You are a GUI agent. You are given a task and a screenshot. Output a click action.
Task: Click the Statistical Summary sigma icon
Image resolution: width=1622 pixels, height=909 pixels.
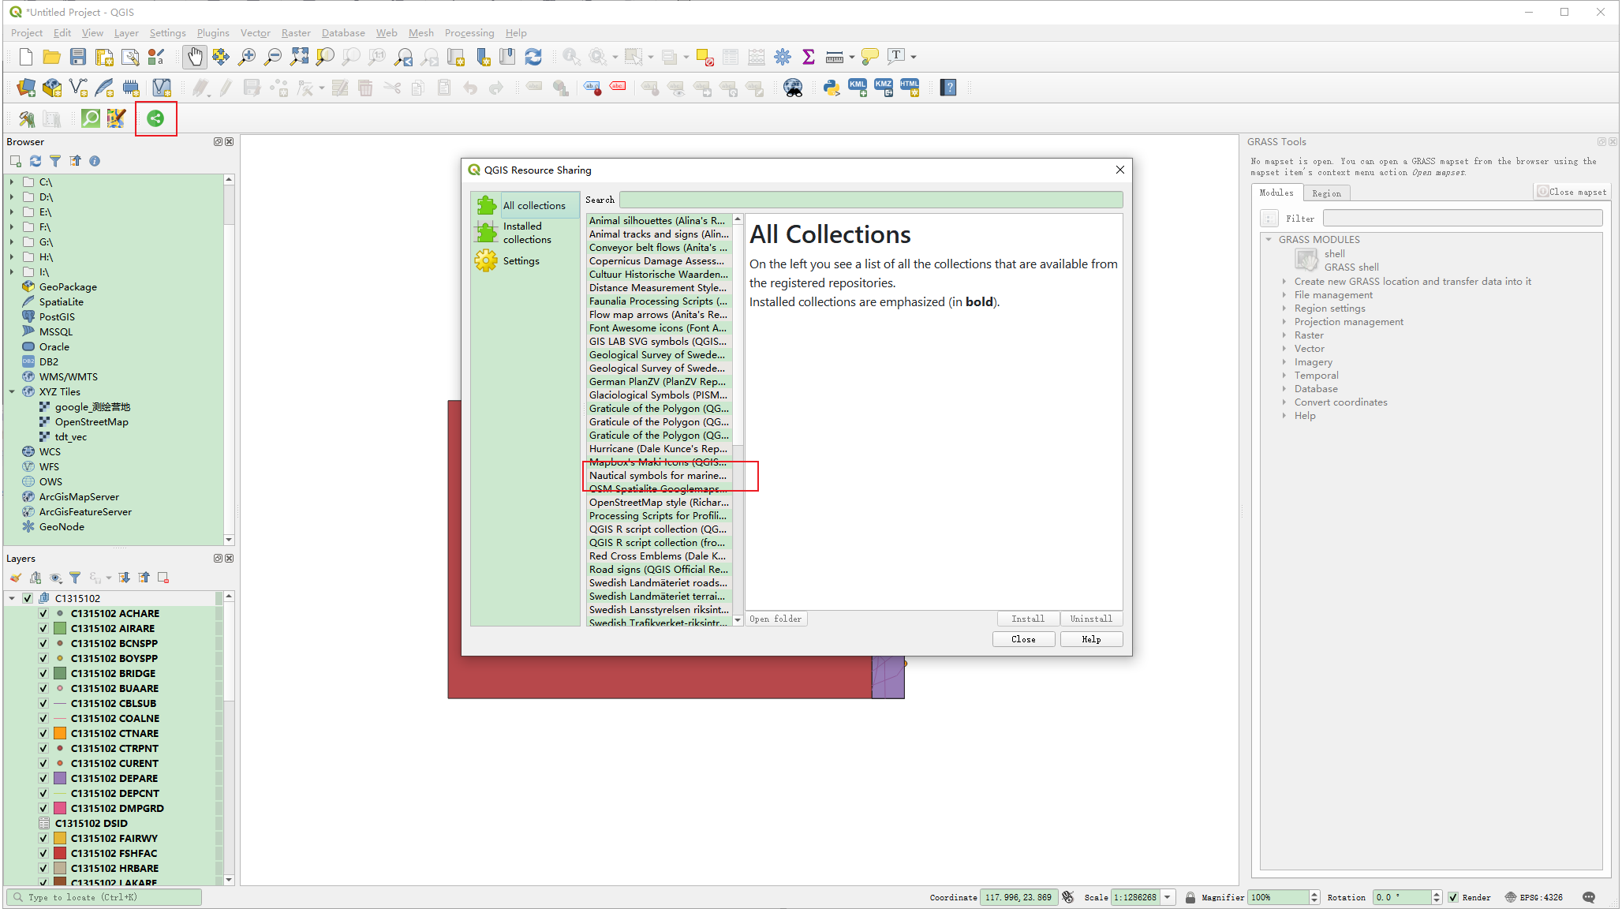809,57
